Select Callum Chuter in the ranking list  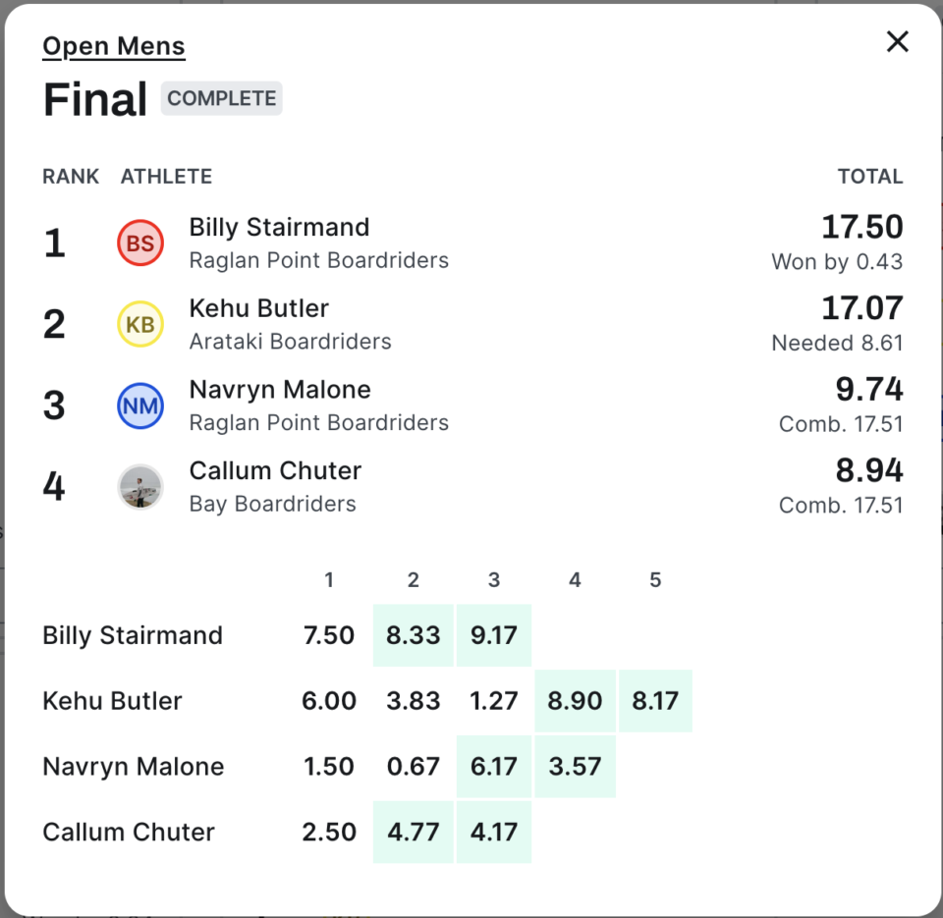[x=275, y=471]
